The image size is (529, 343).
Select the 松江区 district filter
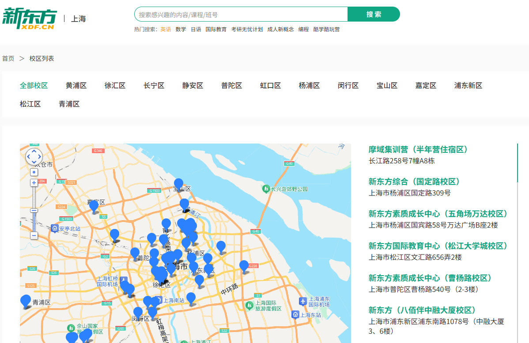click(30, 104)
